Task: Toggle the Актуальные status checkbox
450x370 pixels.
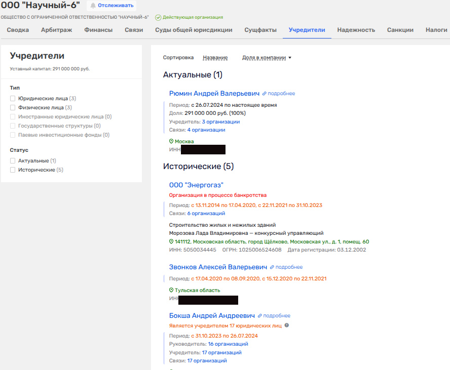Action: (13, 161)
